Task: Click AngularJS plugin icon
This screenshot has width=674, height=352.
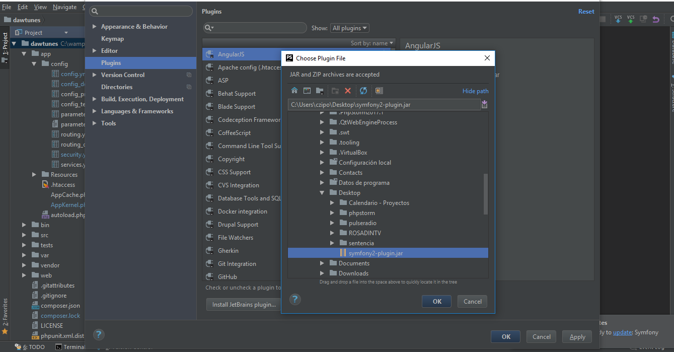Action: (209, 54)
